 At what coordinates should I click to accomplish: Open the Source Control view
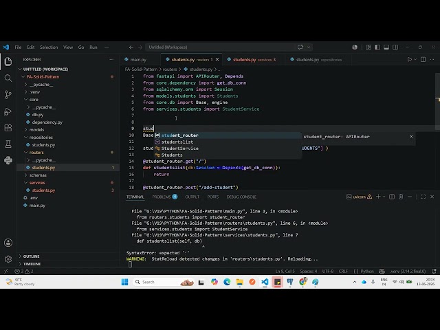click(8, 95)
